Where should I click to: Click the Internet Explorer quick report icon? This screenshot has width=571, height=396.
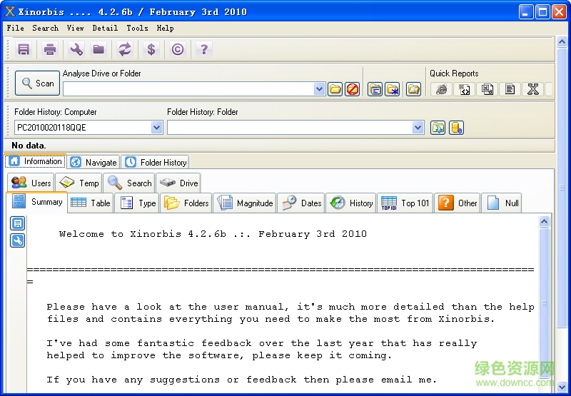[x=442, y=89]
